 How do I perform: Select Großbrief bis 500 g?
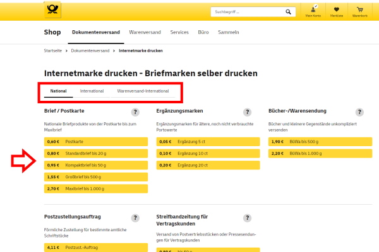click(x=96, y=177)
